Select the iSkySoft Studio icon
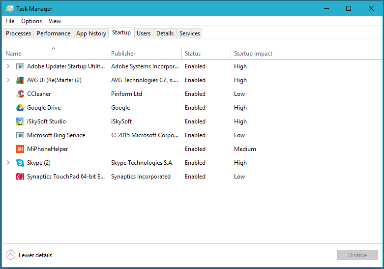Image resolution: width=384 pixels, height=269 pixels. [20, 121]
